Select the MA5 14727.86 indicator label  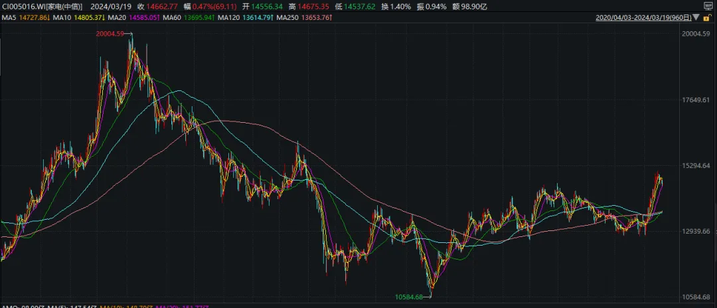coord(26,18)
